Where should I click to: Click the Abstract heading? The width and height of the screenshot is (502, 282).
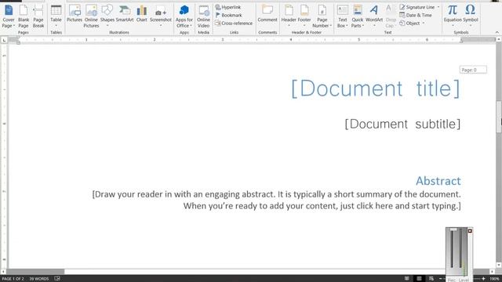[x=438, y=181]
